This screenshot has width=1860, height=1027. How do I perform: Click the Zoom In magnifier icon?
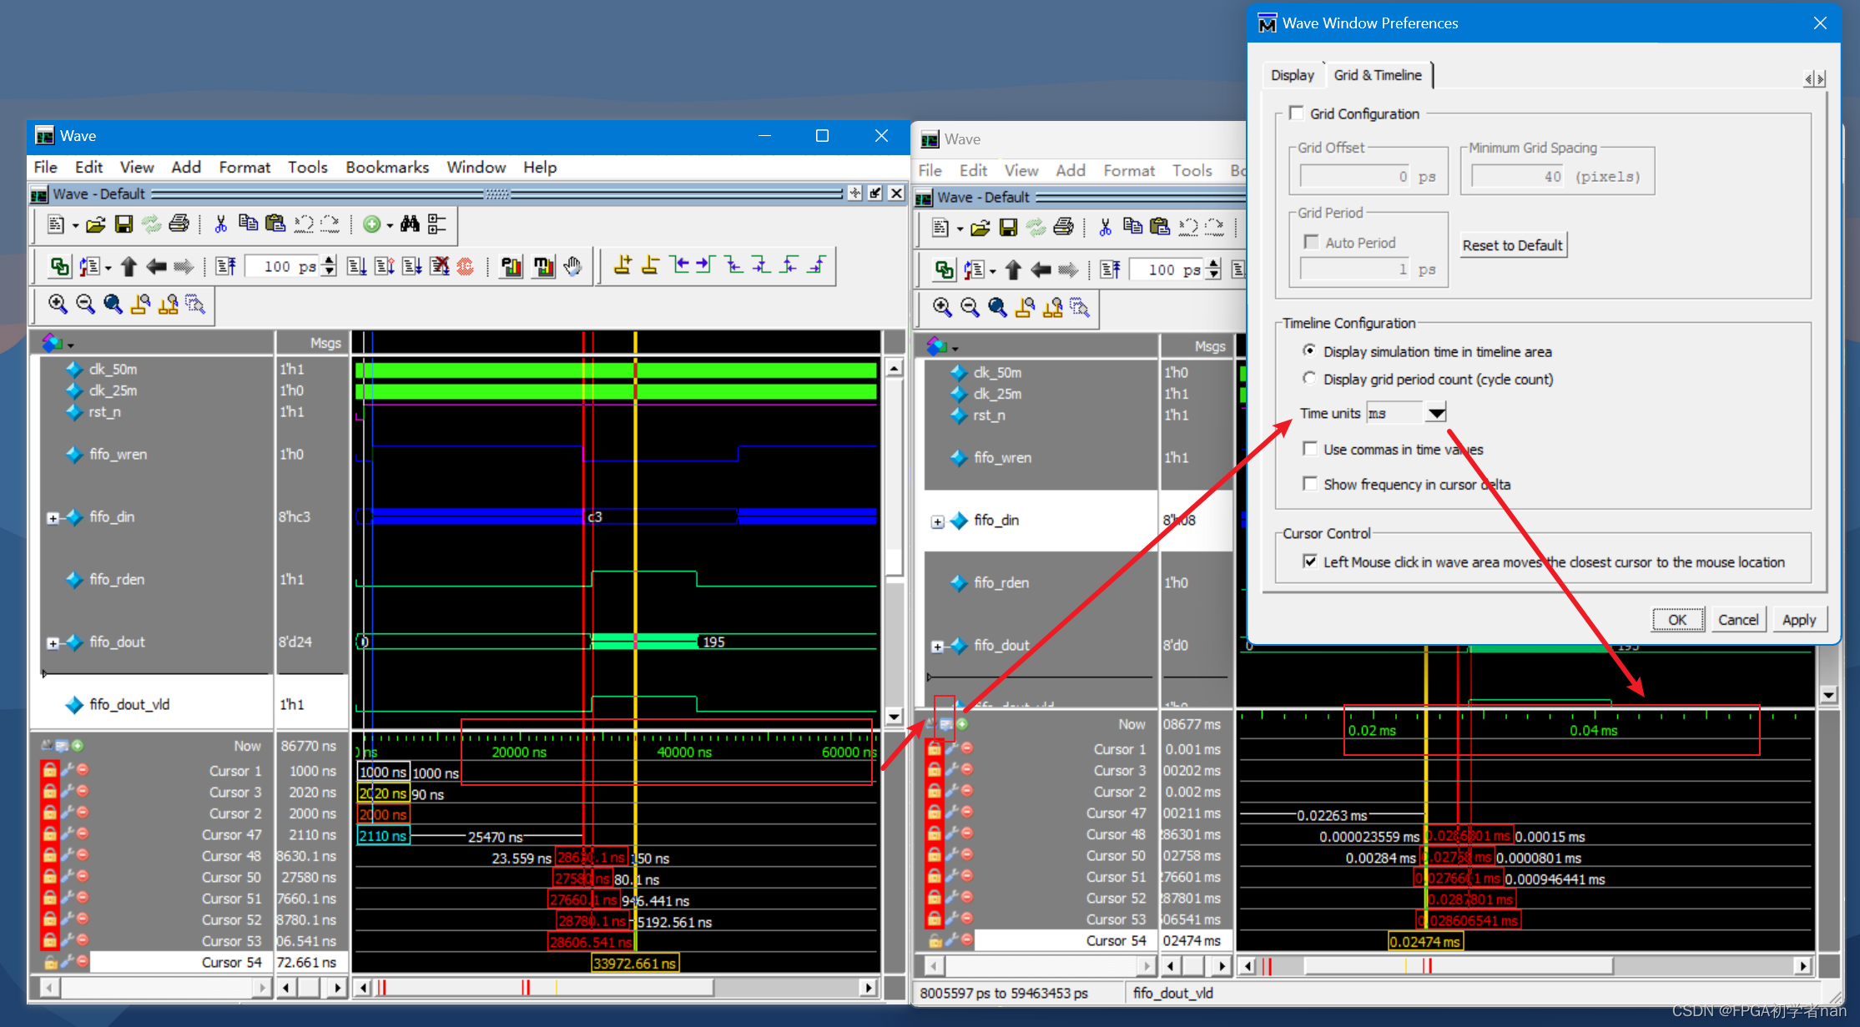(x=57, y=304)
